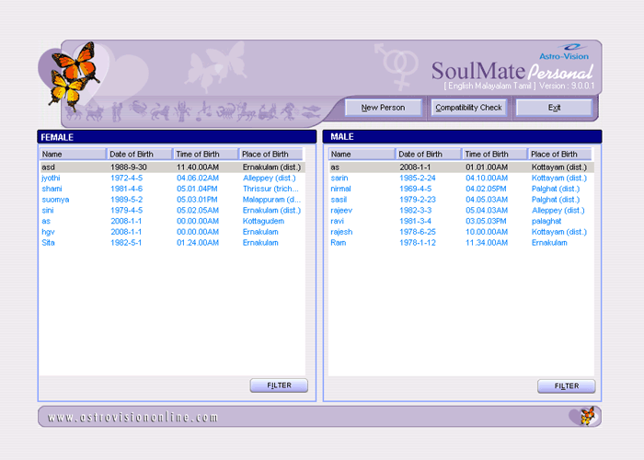Click the Scorpio scorpion zodiac icon
This screenshot has width=644, height=460.
pos(226,111)
